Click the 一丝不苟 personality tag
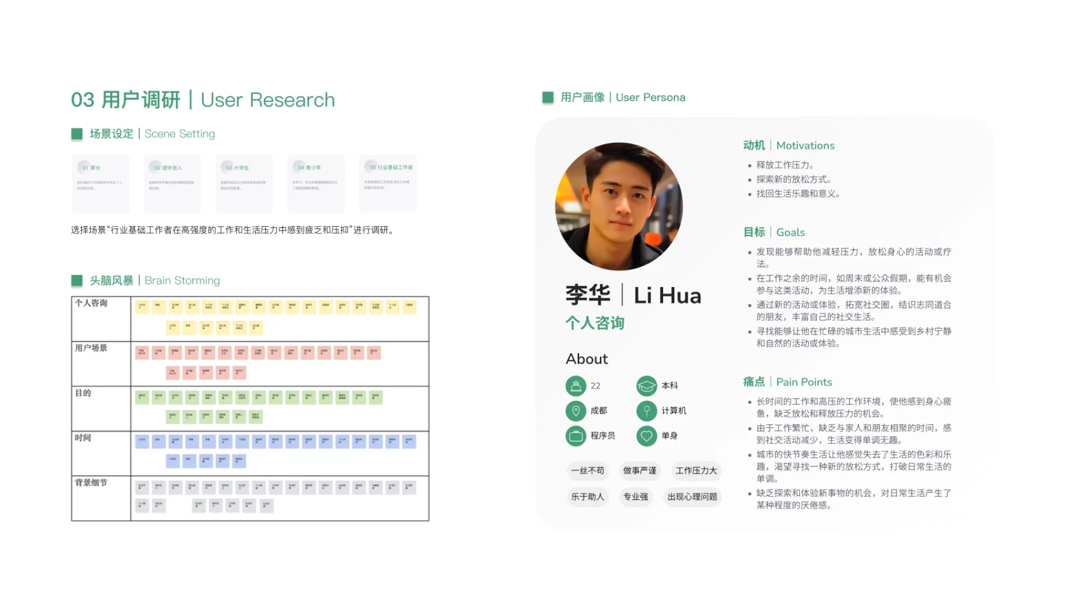Viewport: 1075px width, 605px height. (x=588, y=471)
